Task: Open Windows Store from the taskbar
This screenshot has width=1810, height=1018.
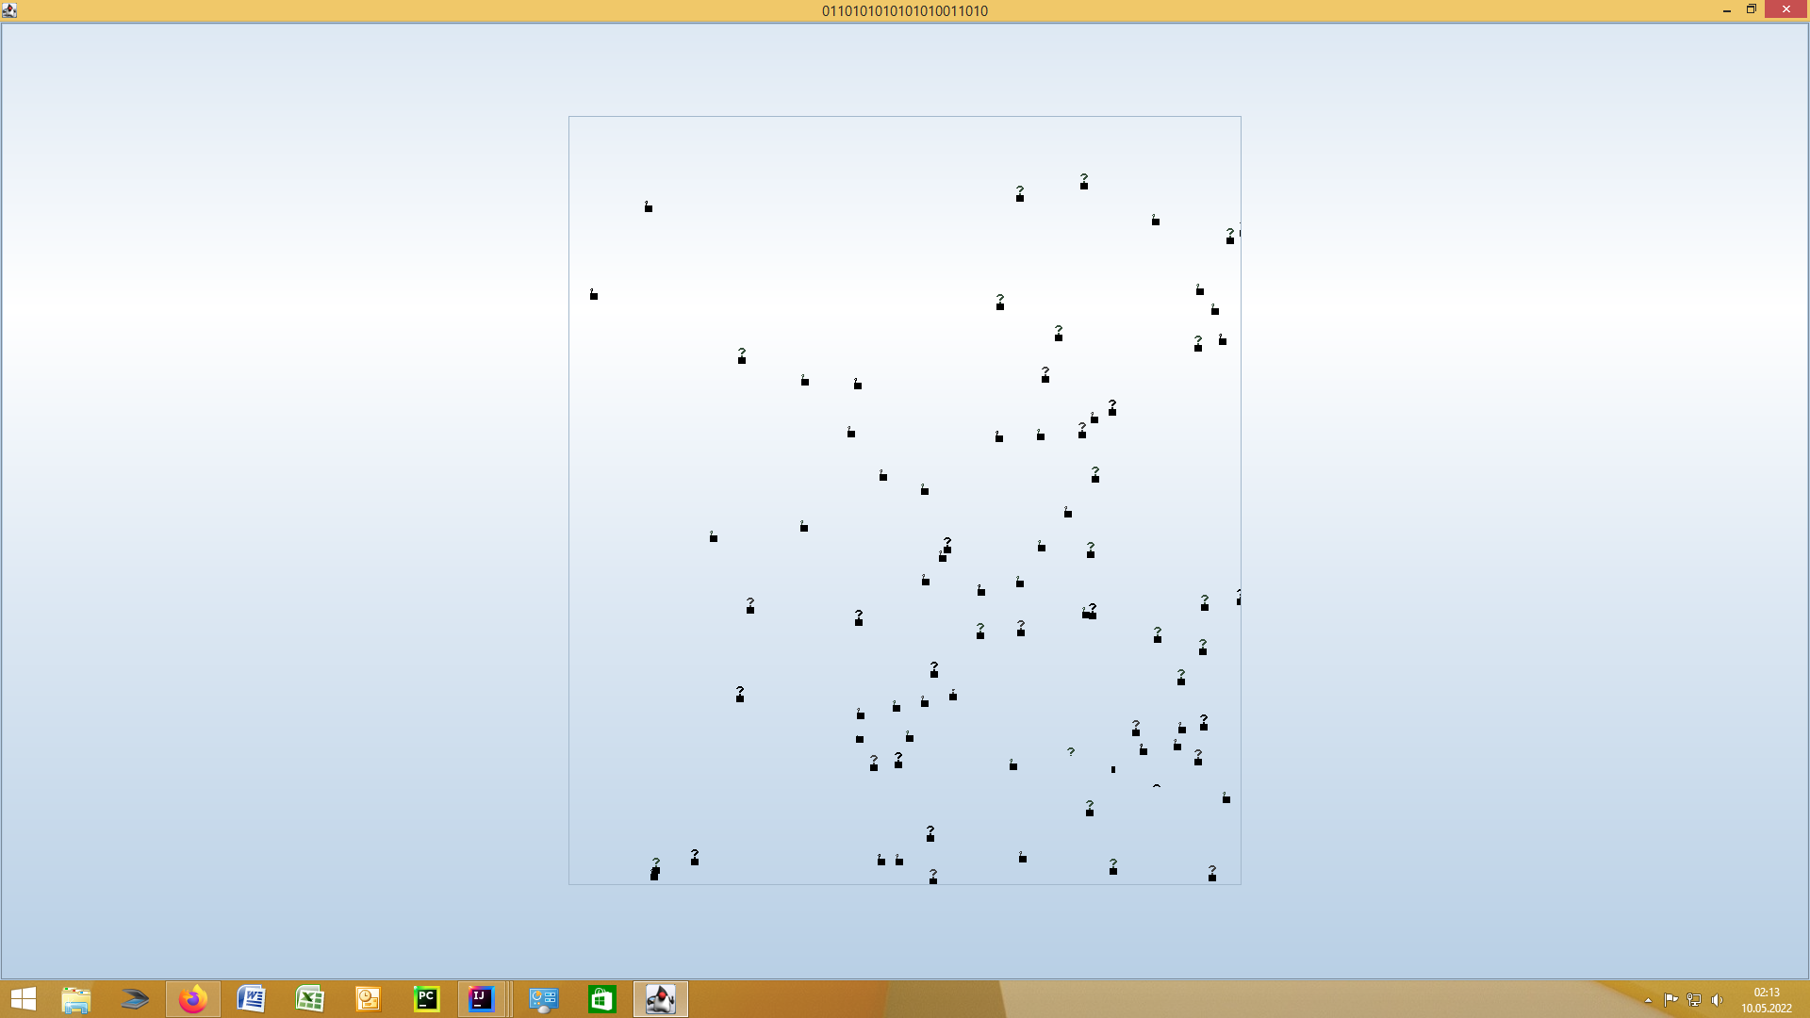Action: (601, 999)
